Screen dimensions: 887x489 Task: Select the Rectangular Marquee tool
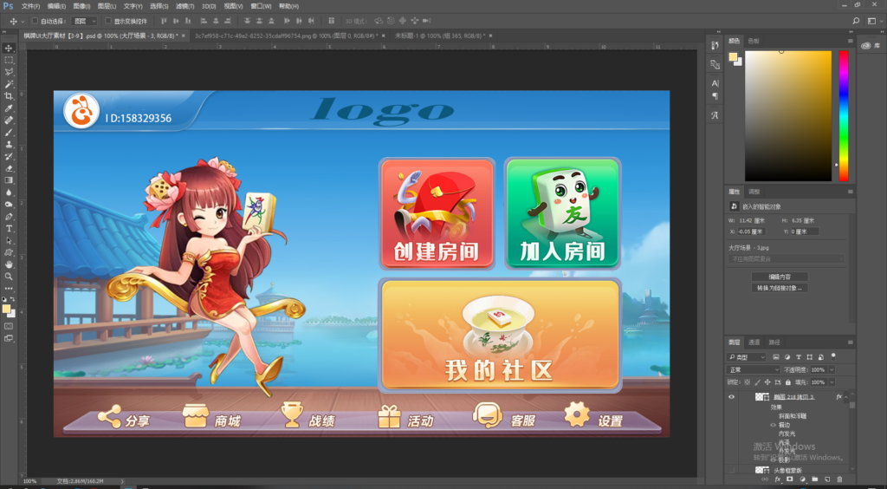9,60
